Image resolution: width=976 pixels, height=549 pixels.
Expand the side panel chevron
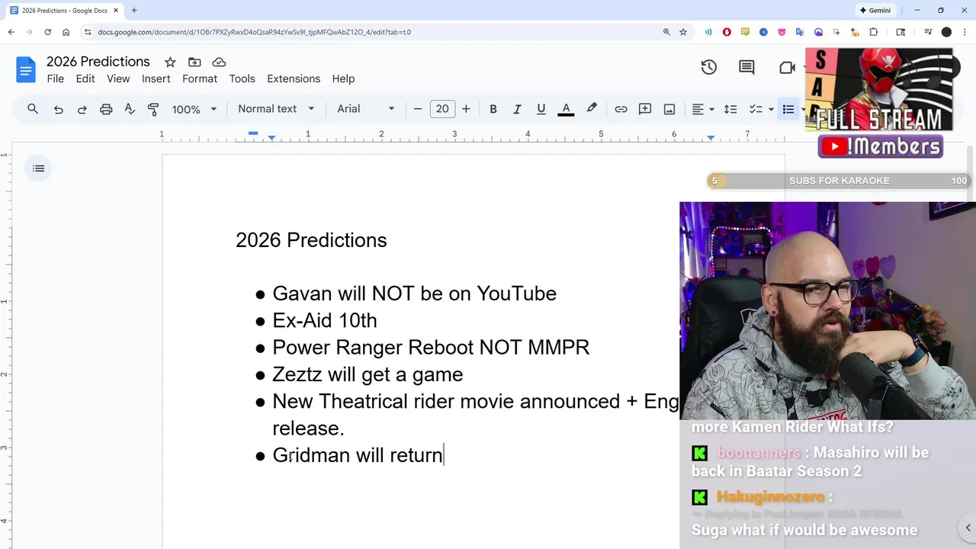pyautogui.click(x=968, y=528)
